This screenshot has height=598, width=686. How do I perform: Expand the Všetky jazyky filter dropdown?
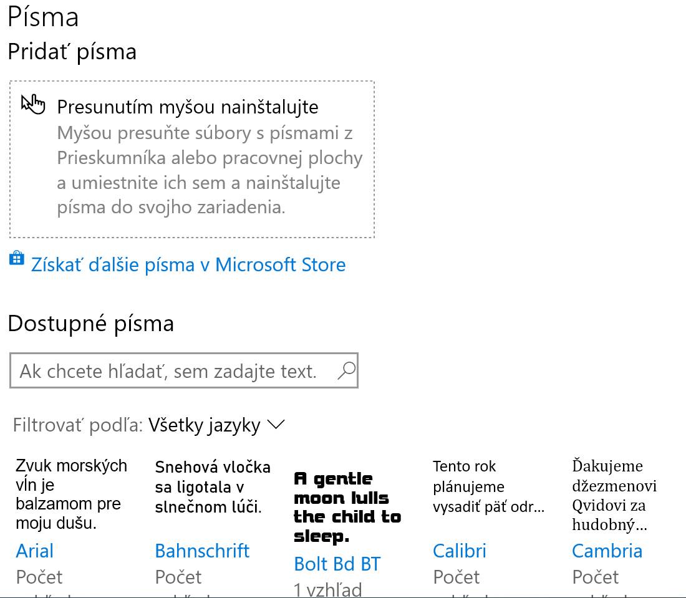coord(216,425)
